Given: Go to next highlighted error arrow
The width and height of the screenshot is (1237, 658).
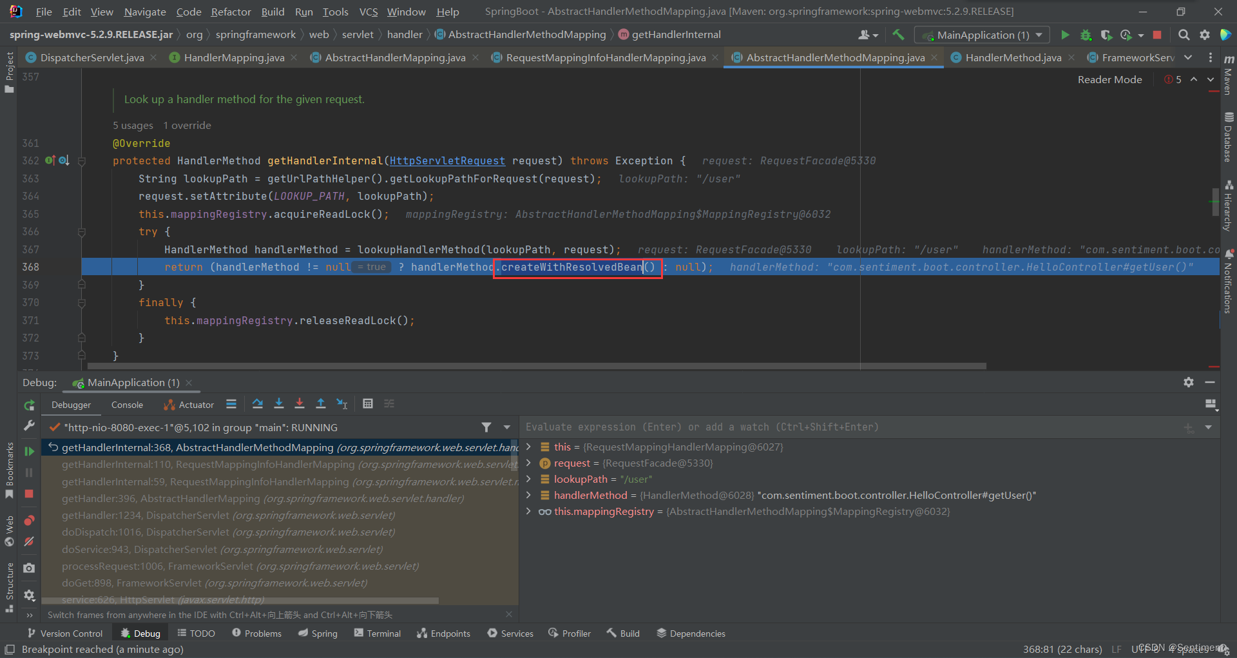Looking at the screenshot, I should (1211, 79).
